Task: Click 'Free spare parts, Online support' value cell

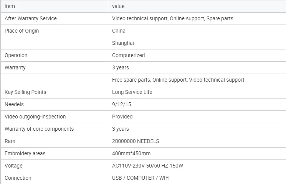Action: pyautogui.click(x=197, y=80)
